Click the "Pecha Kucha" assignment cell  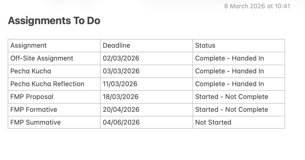click(x=31, y=71)
